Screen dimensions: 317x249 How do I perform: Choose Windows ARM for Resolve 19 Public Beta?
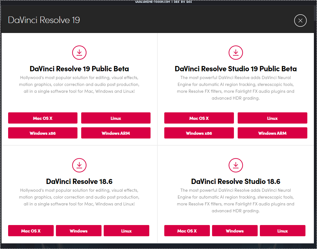click(116, 133)
